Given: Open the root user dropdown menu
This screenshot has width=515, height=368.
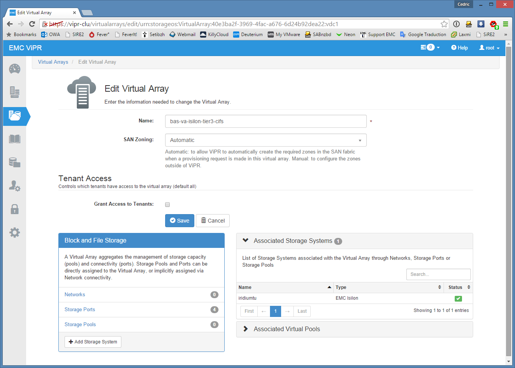Looking at the screenshot, I should click(489, 48).
